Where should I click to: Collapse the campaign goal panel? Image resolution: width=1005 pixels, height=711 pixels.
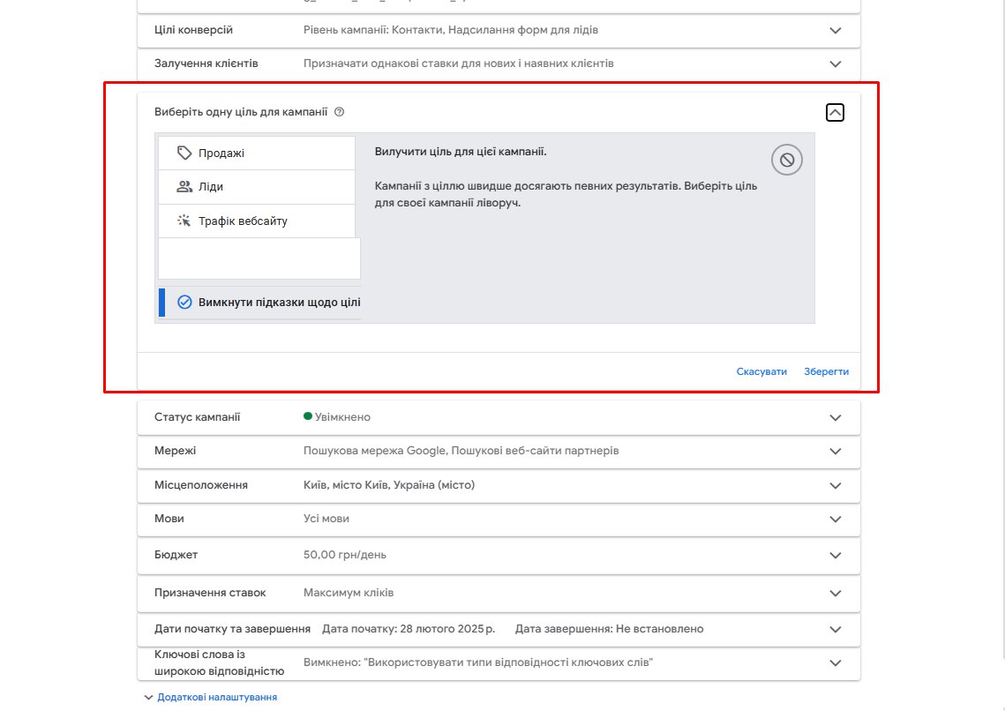click(835, 113)
